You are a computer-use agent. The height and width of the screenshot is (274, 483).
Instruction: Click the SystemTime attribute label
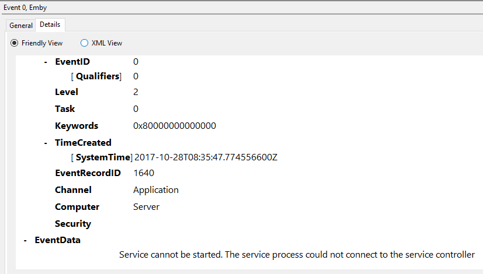[102, 157]
